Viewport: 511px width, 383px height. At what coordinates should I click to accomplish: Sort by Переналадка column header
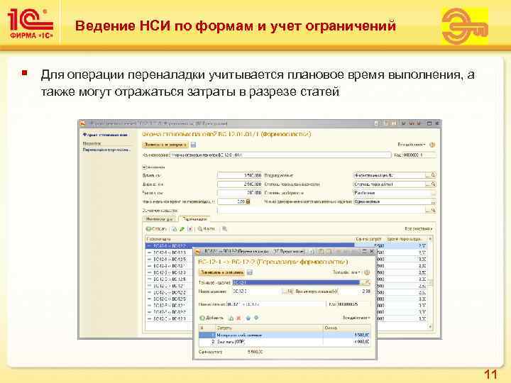click(x=250, y=239)
